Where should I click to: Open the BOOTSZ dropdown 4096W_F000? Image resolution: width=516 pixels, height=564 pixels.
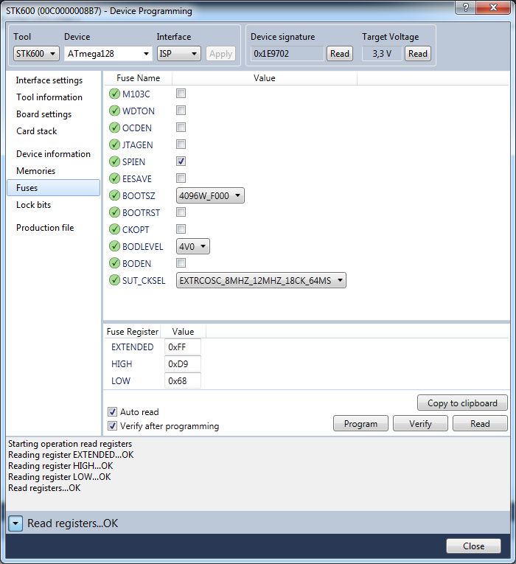tap(210, 195)
